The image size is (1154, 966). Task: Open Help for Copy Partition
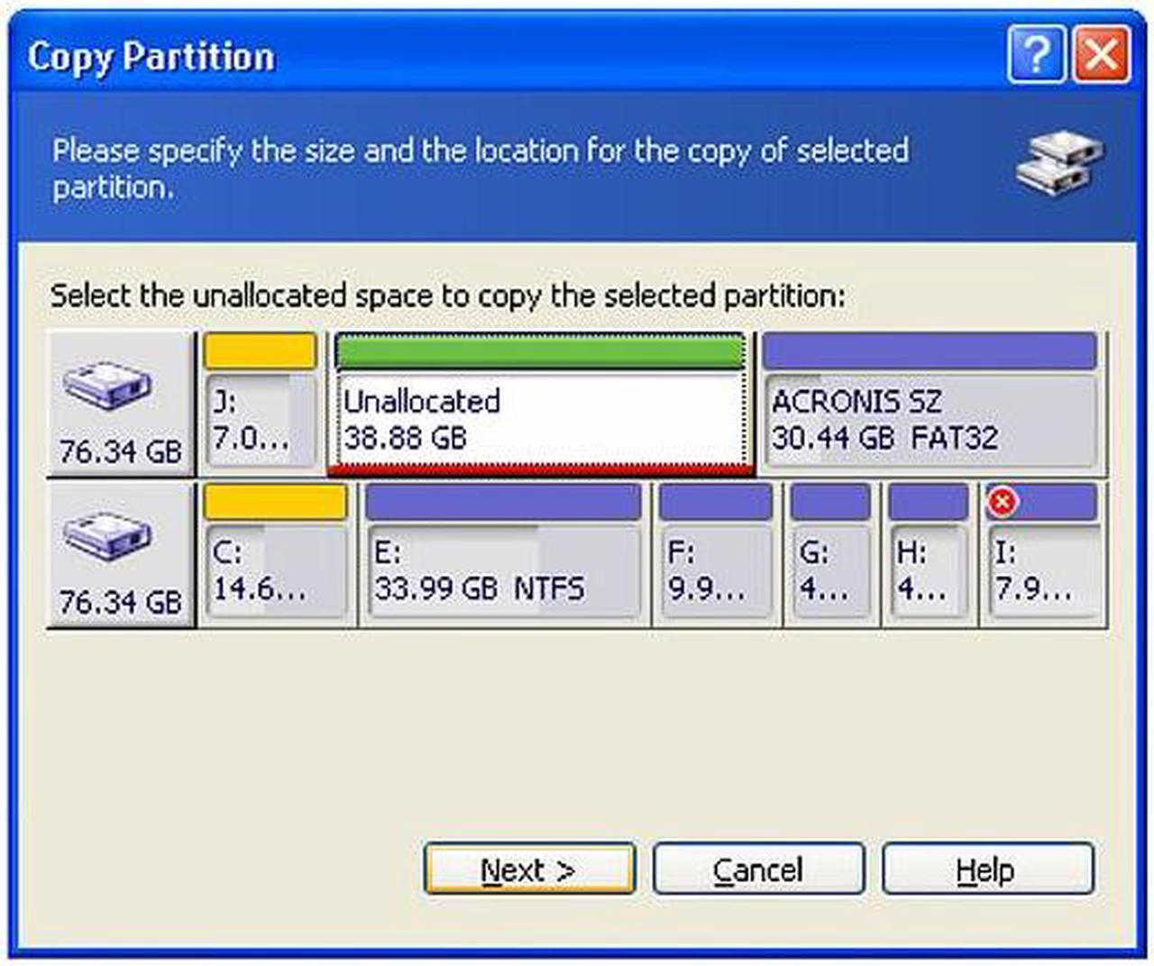tap(987, 869)
